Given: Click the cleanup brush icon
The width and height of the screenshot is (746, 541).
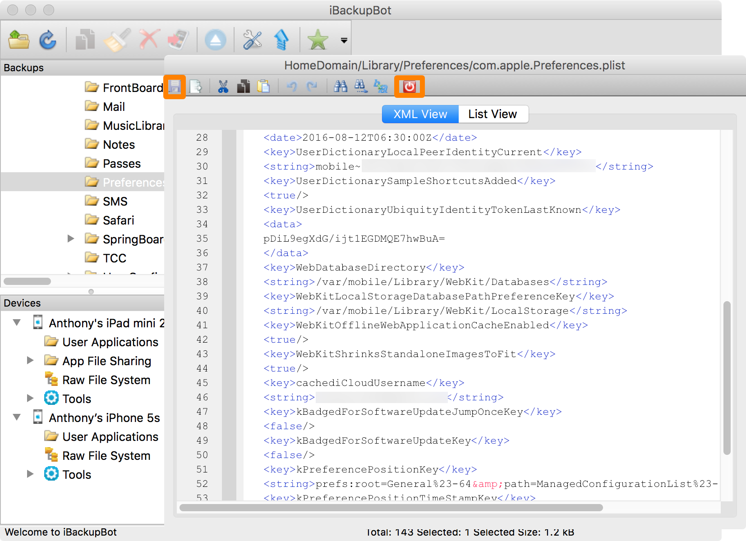Looking at the screenshot, I should [x=117, y=40].
